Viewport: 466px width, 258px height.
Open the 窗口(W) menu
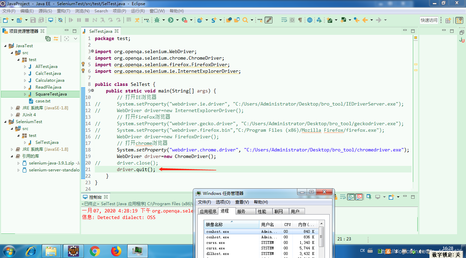coord(157,11)
